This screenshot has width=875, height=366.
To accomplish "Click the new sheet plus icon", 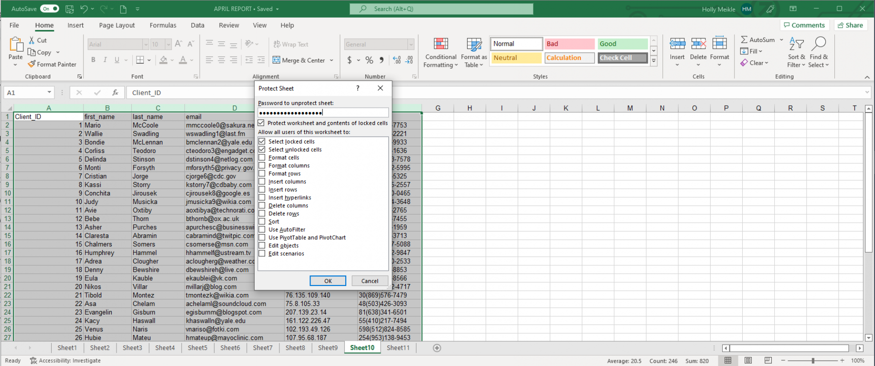I will click(437, 348).
